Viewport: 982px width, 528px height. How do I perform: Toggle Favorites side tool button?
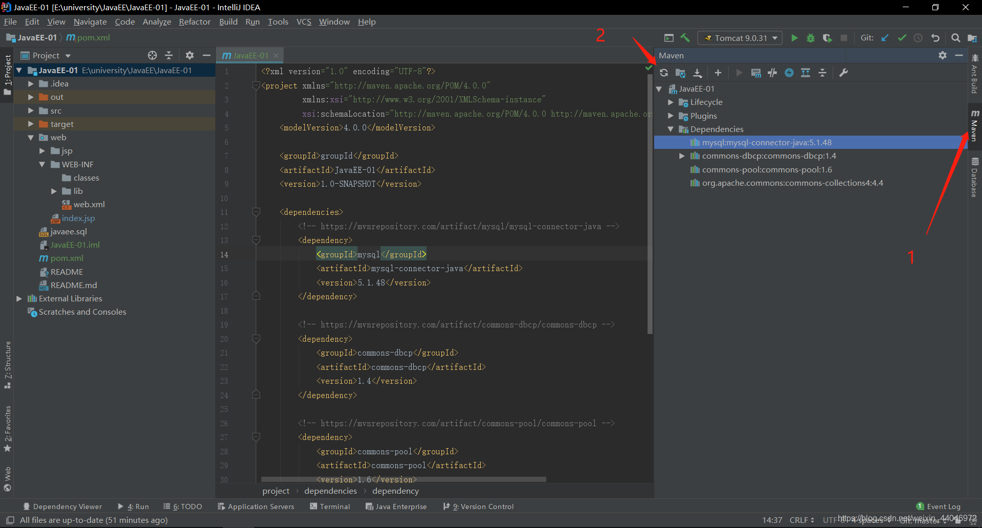[x=8, y=429]
